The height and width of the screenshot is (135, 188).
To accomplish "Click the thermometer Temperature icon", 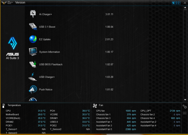I will pos(3,106).
